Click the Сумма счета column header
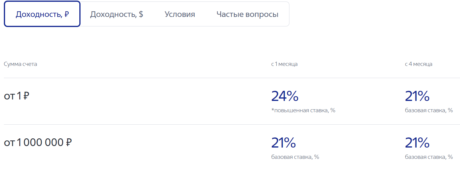Image resolution: width=460 pixels, height=171 pixels. pyautogui.click(x=21, y=64)
